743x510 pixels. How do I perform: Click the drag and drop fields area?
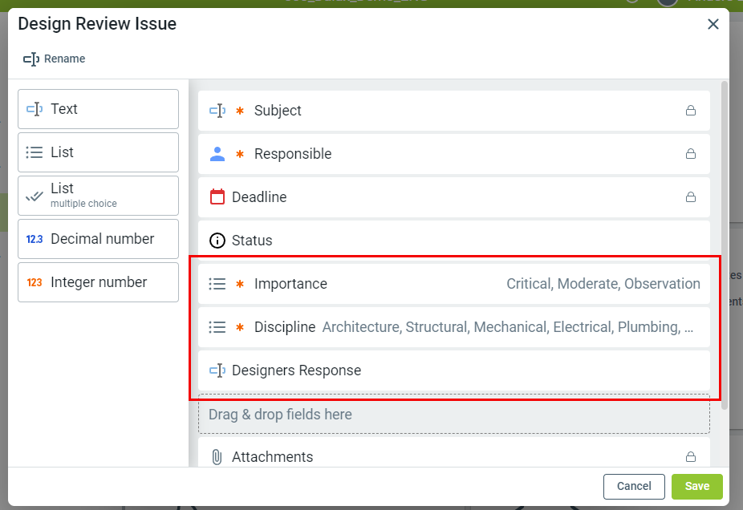coord(453,415)
